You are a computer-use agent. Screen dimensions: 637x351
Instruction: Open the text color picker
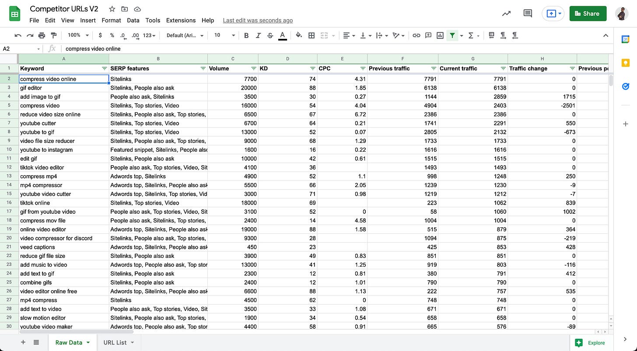pos(283,35)
